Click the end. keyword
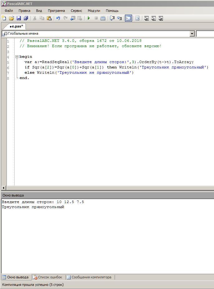Viewport: 214px width, 289px height. 24,78
